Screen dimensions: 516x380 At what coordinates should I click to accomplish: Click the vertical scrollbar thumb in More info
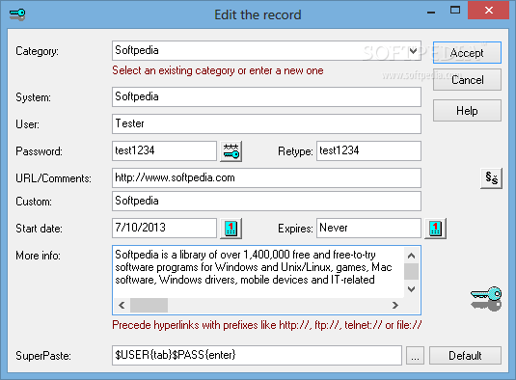pos(411,271)
